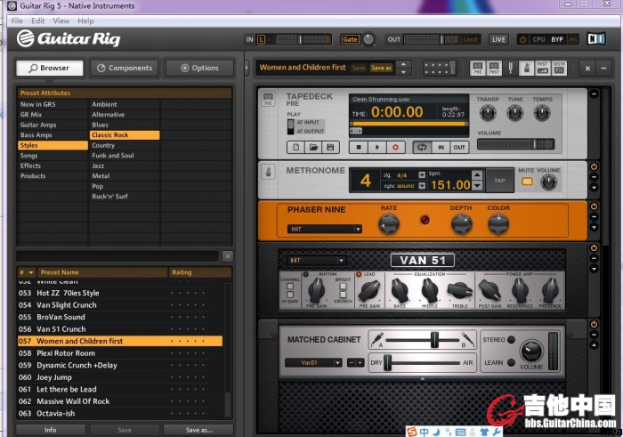Open the View menu
Image resolution: width=623 pixels, height=437 pixels.
61,21
